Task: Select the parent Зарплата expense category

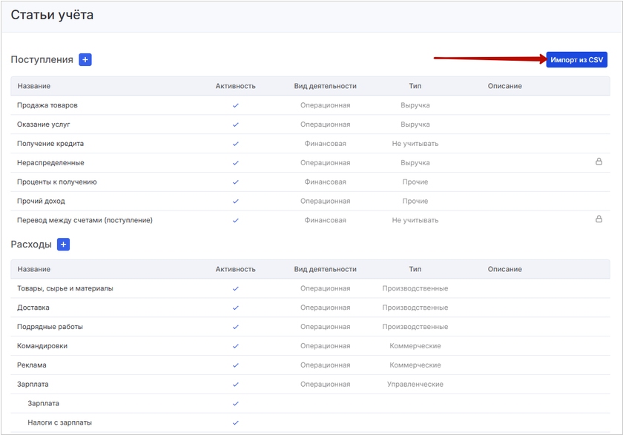Action: (33, 385)
